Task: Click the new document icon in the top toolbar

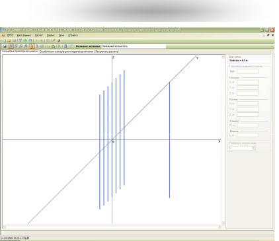Action: click(4, 40)
